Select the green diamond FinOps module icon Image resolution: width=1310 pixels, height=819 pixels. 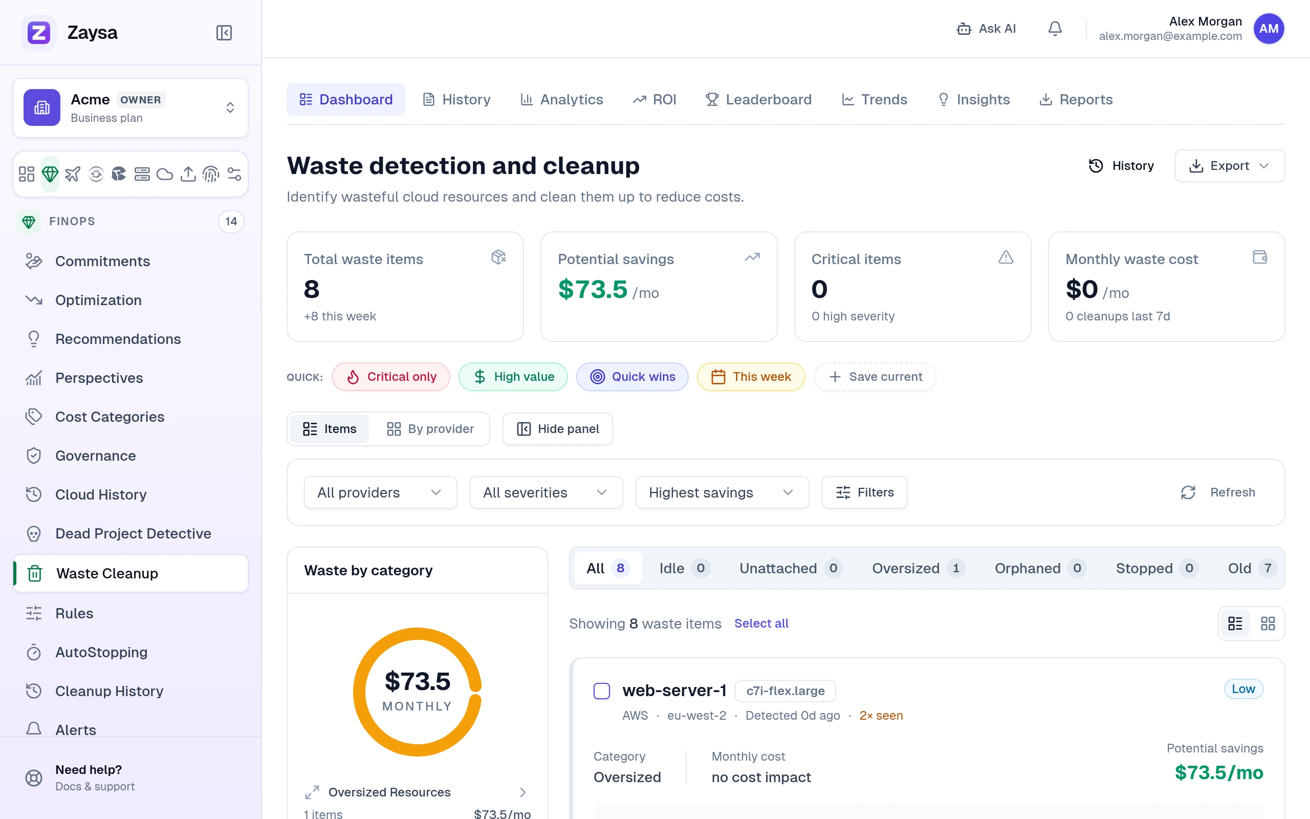[50, 174]
